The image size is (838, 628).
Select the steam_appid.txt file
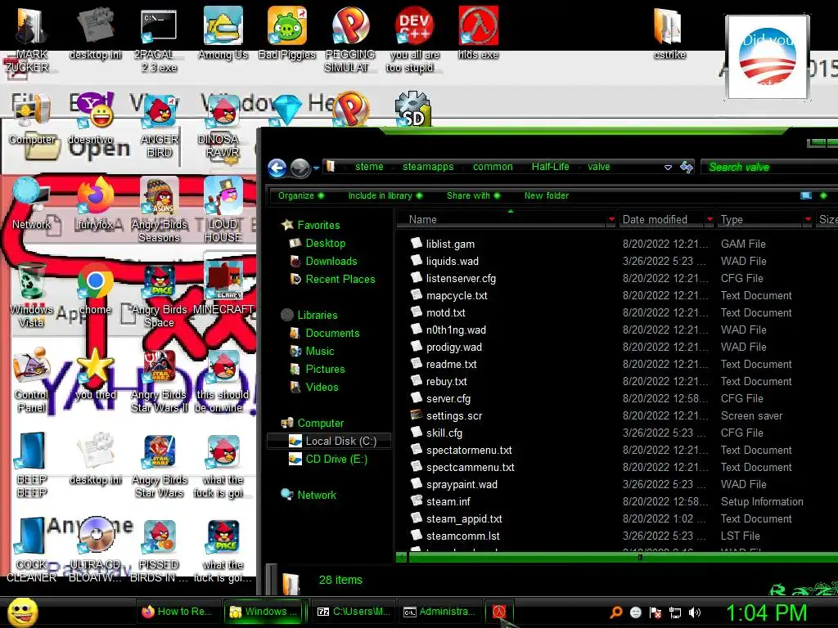(x=464, y=519)
